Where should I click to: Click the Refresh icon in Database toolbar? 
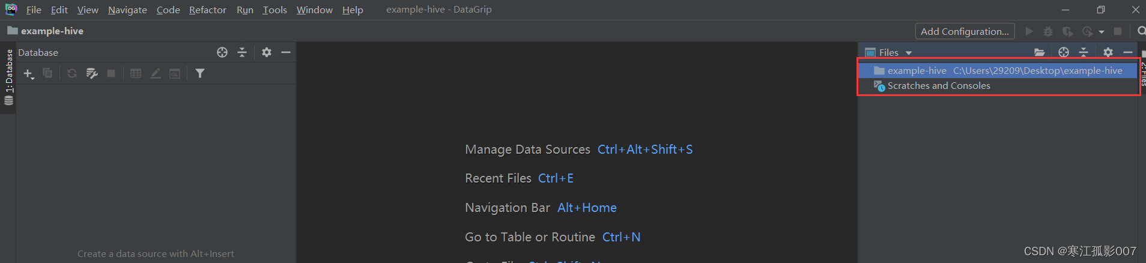pos(72,73)
